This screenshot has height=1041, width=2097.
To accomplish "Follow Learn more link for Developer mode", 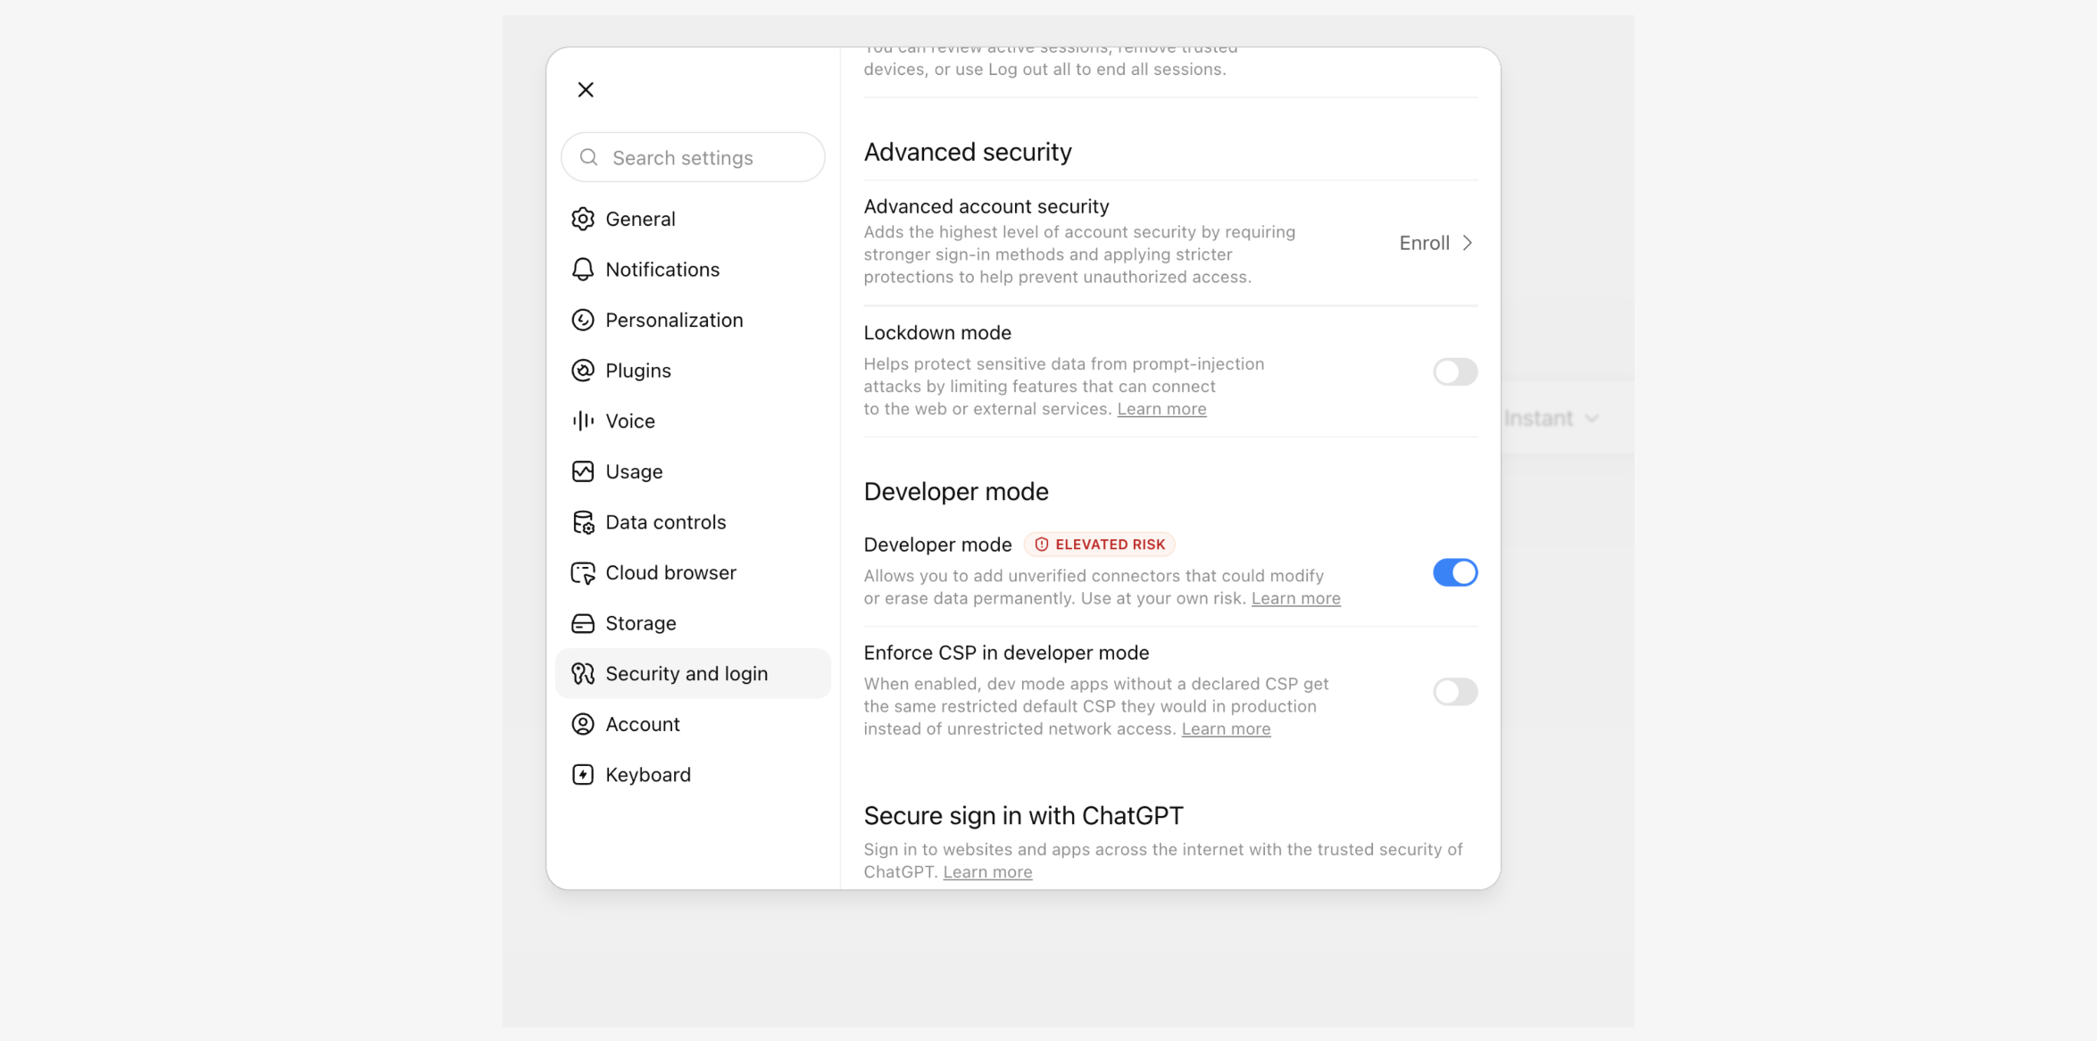I will [x=1295, y=598].
